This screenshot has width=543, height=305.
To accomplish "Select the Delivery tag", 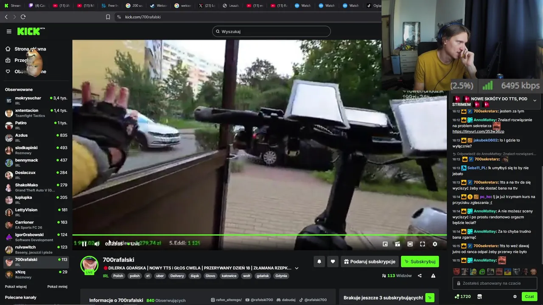I will pyautogui.click(x=177, y=276).
